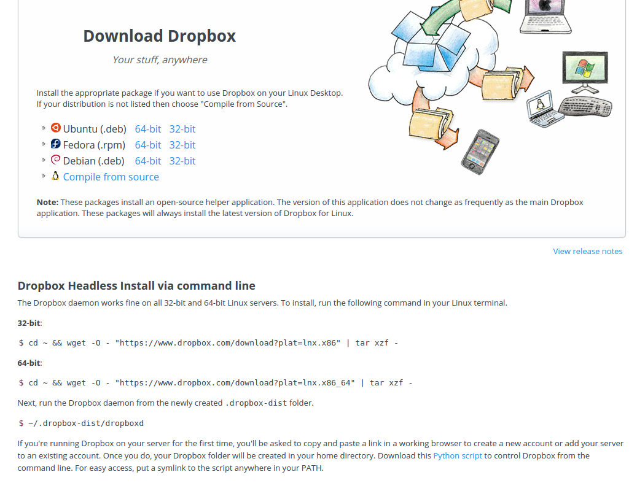Click the '.dropbox-dist' inline code text
The image size is (637, 491).
tap(256, 403)
